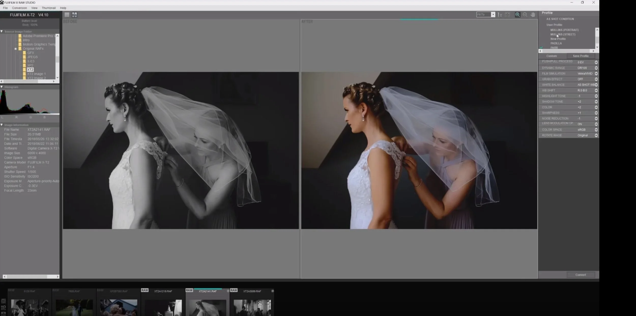Select the MULLINS (PORTRAIT) profile
The image size is (636, 316).
pyautogui.click(x=564, y=30)
